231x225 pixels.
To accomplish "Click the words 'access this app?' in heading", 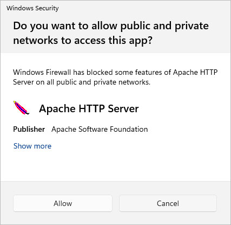I will click(114, 41).
